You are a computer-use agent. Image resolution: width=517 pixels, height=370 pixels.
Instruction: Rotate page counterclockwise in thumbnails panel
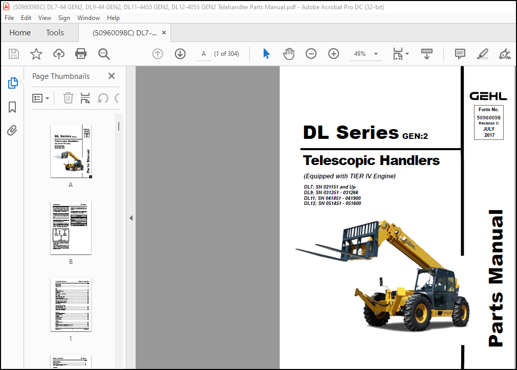(x=103, y=98)
